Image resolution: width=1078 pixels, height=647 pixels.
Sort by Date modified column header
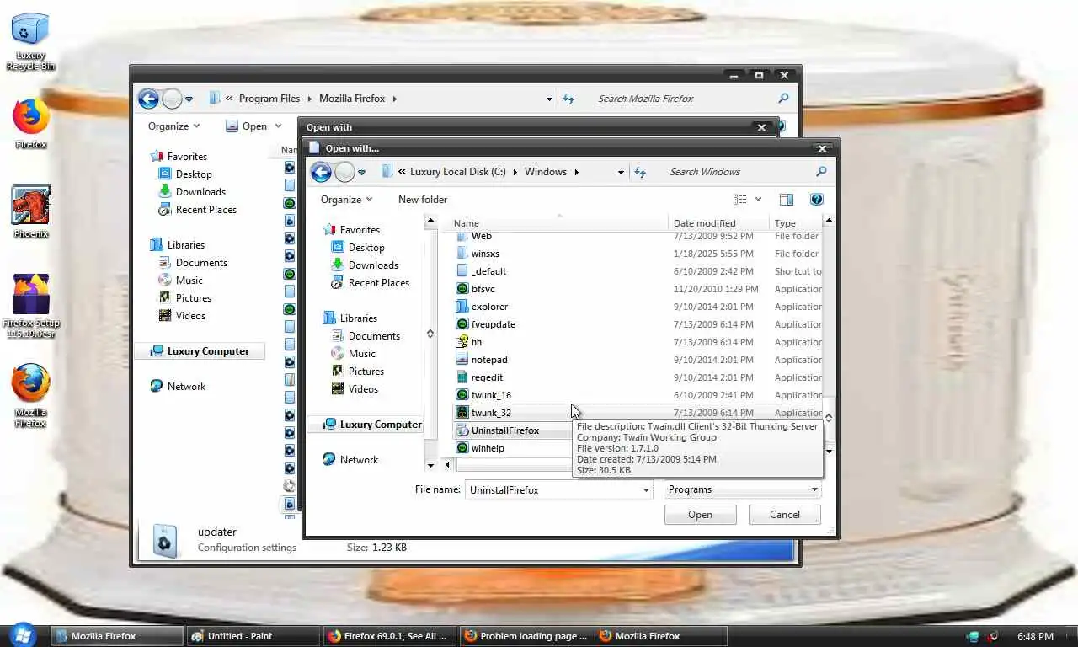(x=704, y=223)
